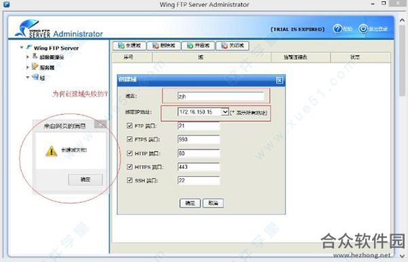Expand the administrator tree node arrow
The height and width of the screenshot is (262, 408).
(x=28, y=56)
